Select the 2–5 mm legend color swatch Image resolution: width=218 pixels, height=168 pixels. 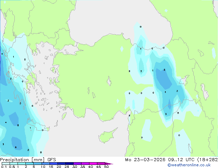click(x=30, y=164)
